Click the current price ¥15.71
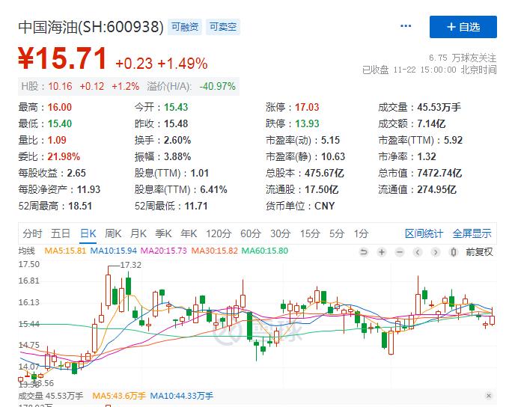This screenshot has width=512, height=407. 62,58
